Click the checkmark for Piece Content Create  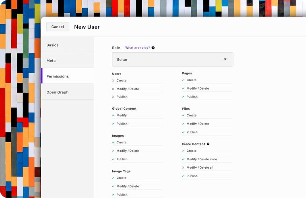click(x=183, y=151)
